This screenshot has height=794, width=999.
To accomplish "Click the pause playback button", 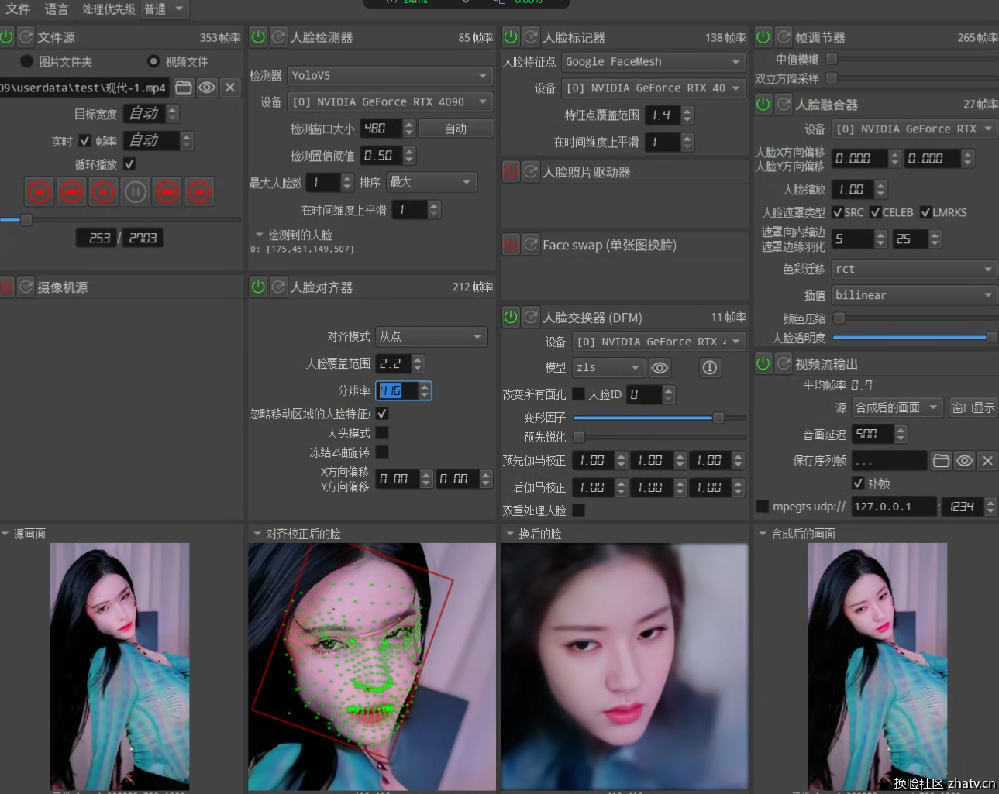I will coord(135,191).
